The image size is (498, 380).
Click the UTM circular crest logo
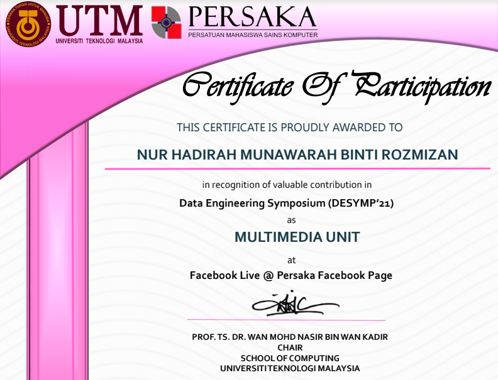(x=28, y=23)
